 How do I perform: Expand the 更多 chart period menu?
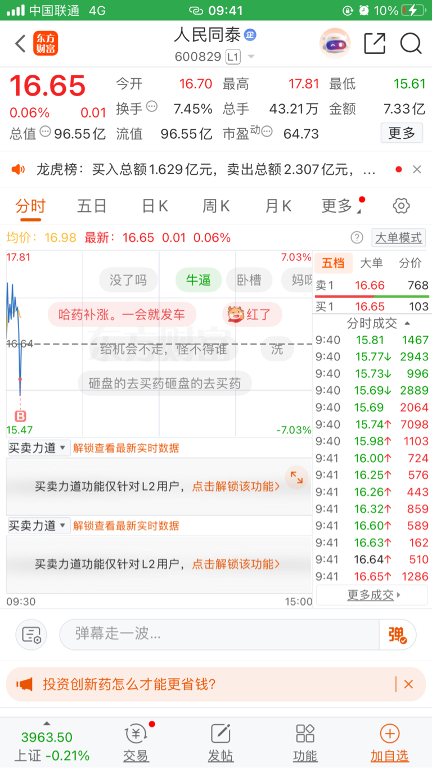tap(341, 206)
